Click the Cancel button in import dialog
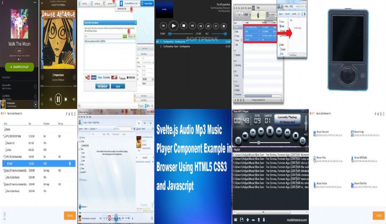 pyautogui.click(x=117, y=86)
